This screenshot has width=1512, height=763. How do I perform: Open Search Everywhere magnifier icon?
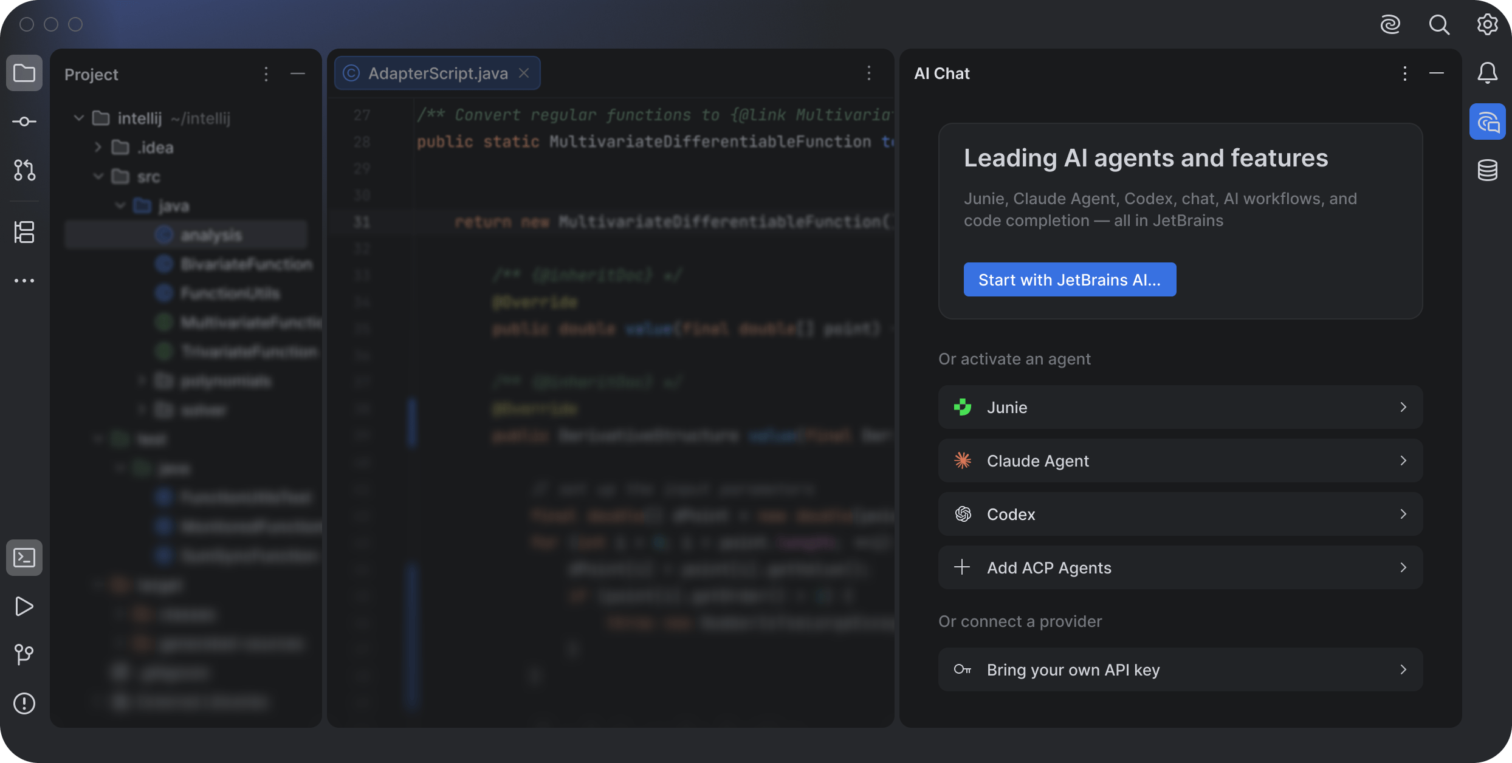click(x=1439, y=24)
